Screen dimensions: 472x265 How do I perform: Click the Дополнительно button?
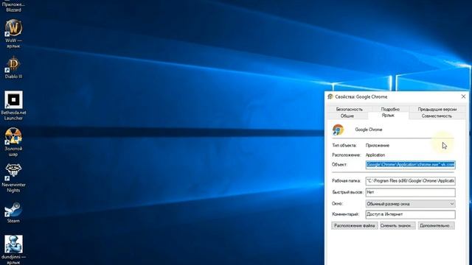point(436,225)
